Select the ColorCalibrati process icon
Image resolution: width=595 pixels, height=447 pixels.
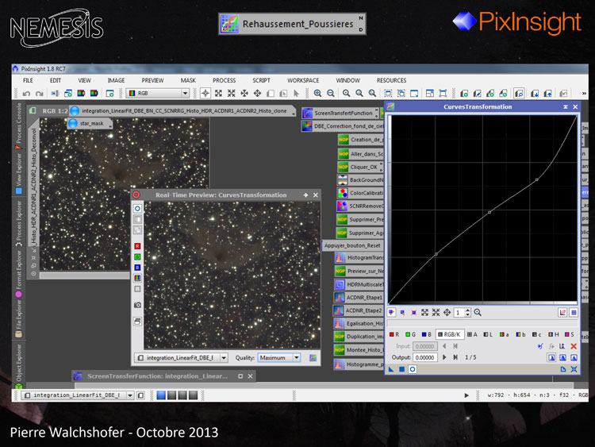[360, 193]
